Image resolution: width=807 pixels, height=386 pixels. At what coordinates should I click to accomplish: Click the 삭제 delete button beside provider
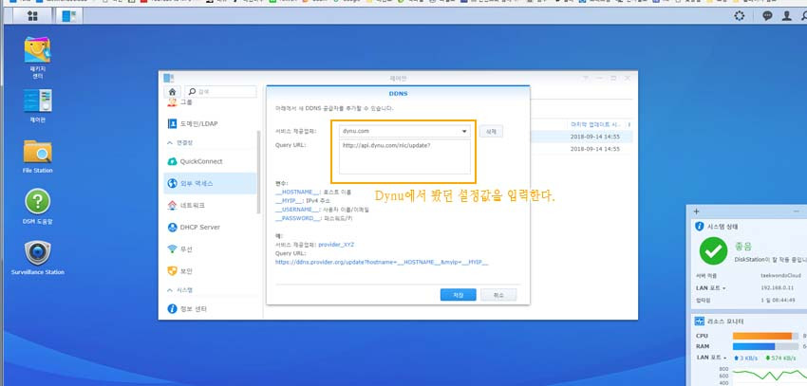click(490, 131)
